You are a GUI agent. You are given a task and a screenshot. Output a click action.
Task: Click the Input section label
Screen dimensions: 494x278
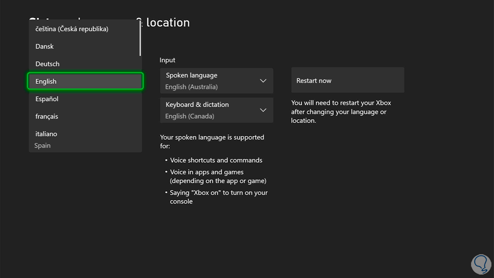coord(168,60)
